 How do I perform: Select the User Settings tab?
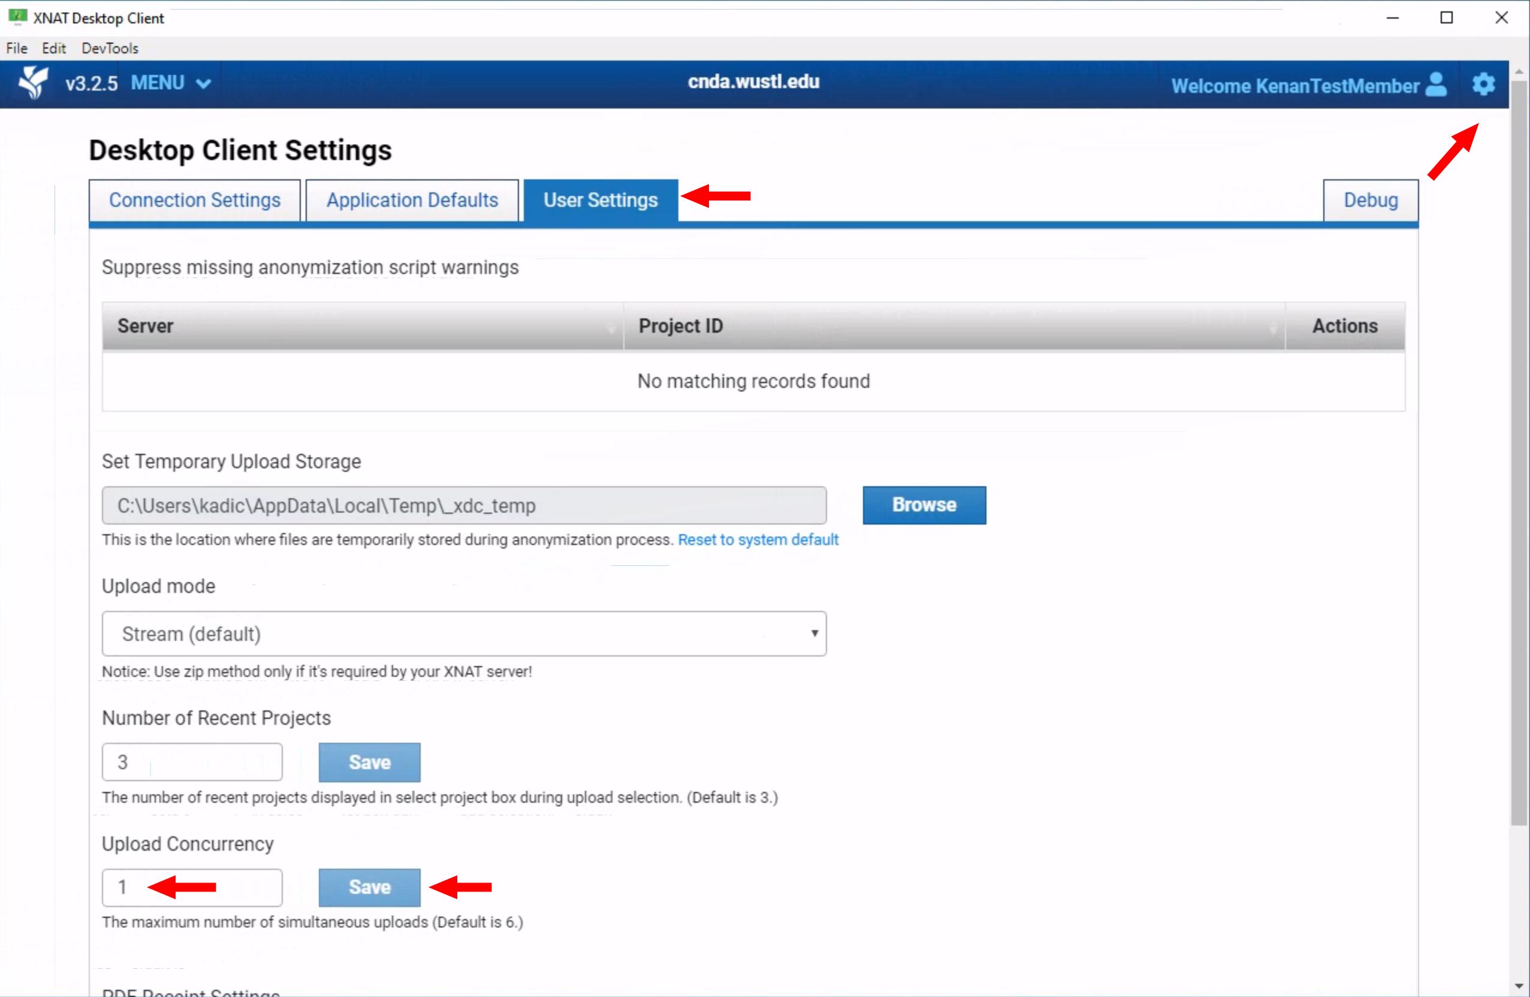coord(600,200)
